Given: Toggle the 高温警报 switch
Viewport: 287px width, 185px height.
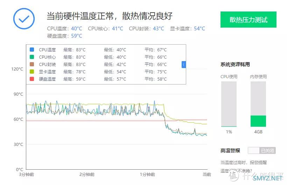Looking at the screenshot, I should [262, 150].
